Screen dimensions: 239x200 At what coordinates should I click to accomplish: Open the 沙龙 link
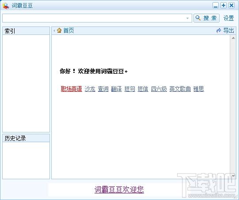[x=90, y=89]
